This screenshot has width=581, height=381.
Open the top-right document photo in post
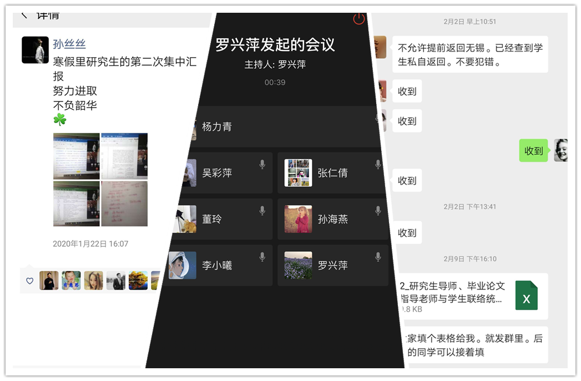click(124, 156)
